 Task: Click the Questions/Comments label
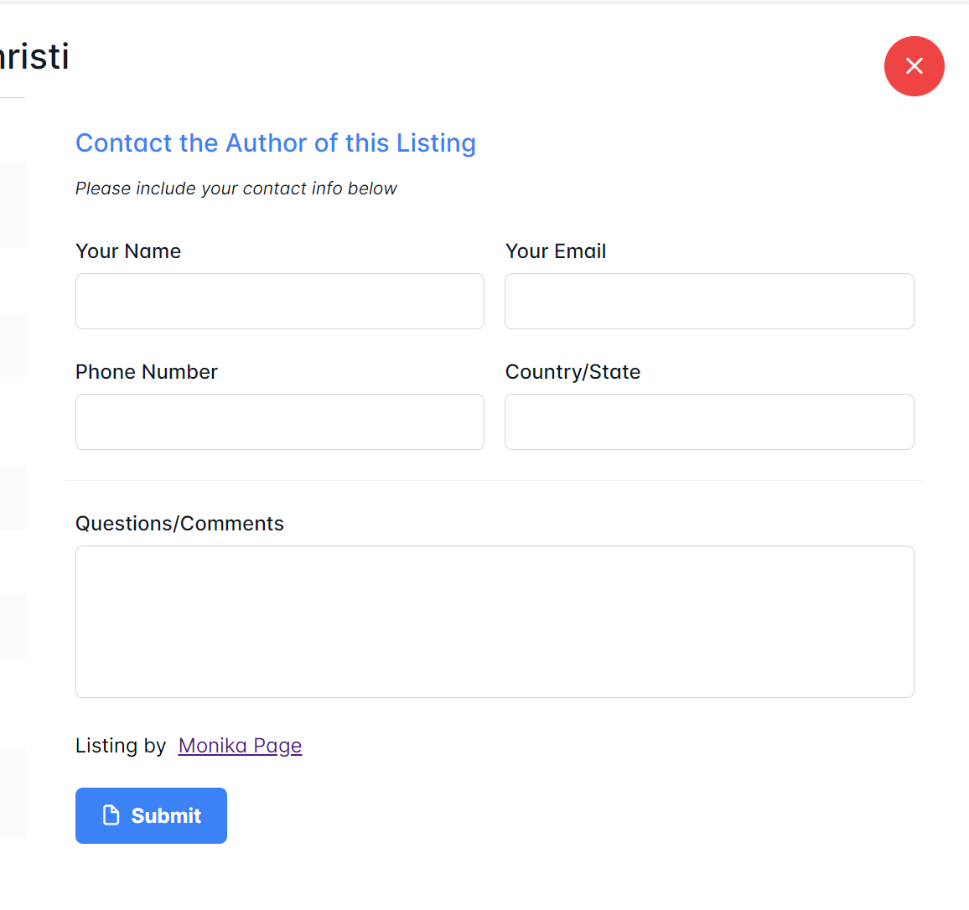coord(179,524)
